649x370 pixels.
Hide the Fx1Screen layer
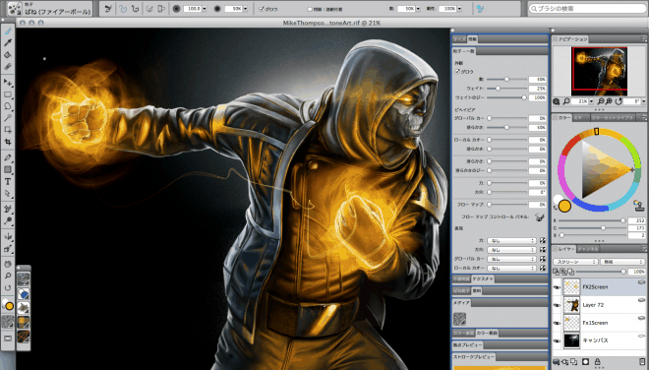point(558,323)
